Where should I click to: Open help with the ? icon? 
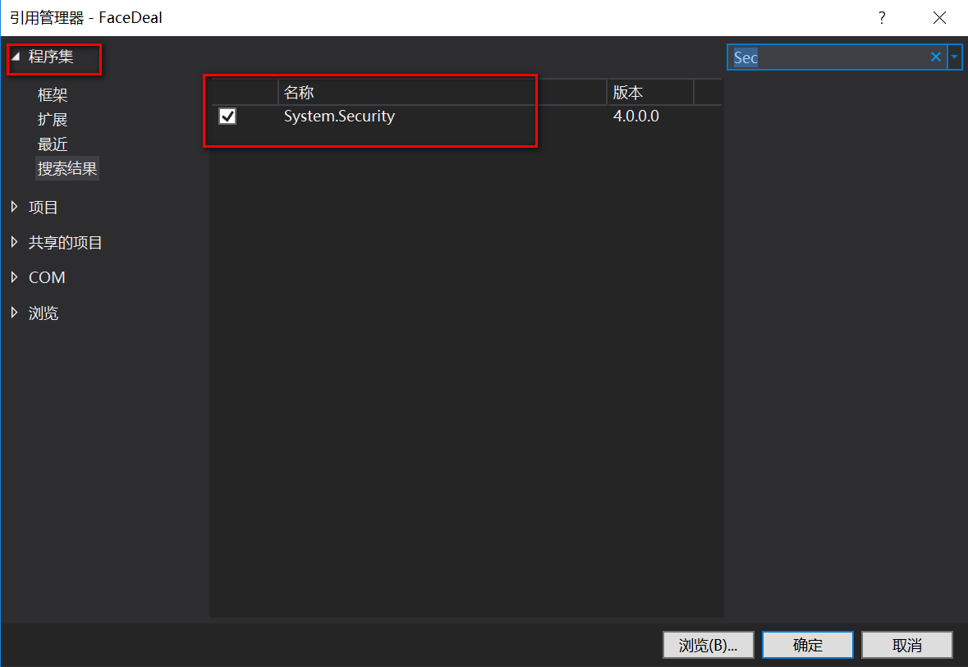coord(882,18)
